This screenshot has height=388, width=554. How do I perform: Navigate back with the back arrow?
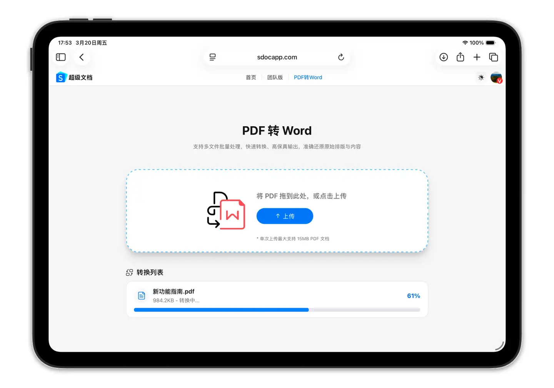[x=82, y=57]
